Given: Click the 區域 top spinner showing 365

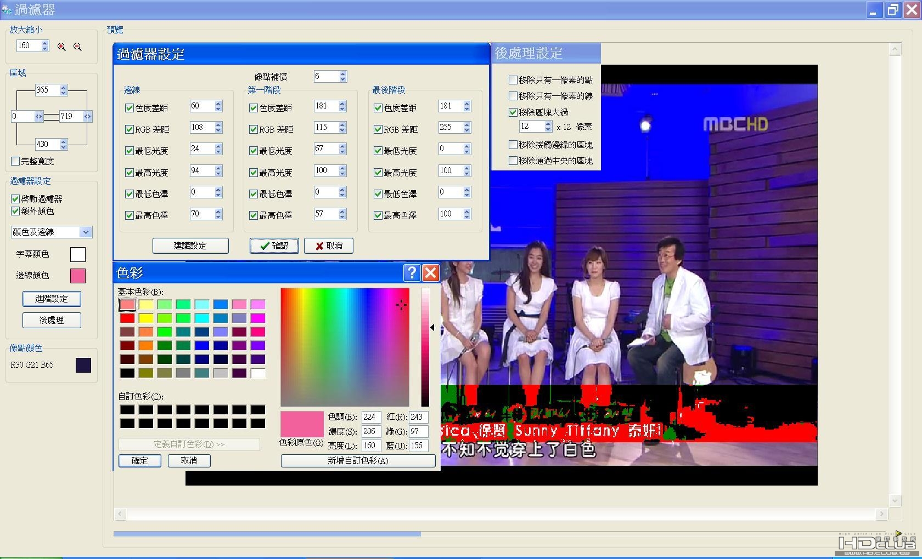Looking at the screenshot, I should tap(52, 90).
